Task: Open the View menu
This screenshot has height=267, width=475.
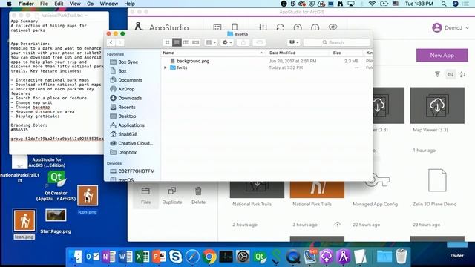Action: [75, 4]
